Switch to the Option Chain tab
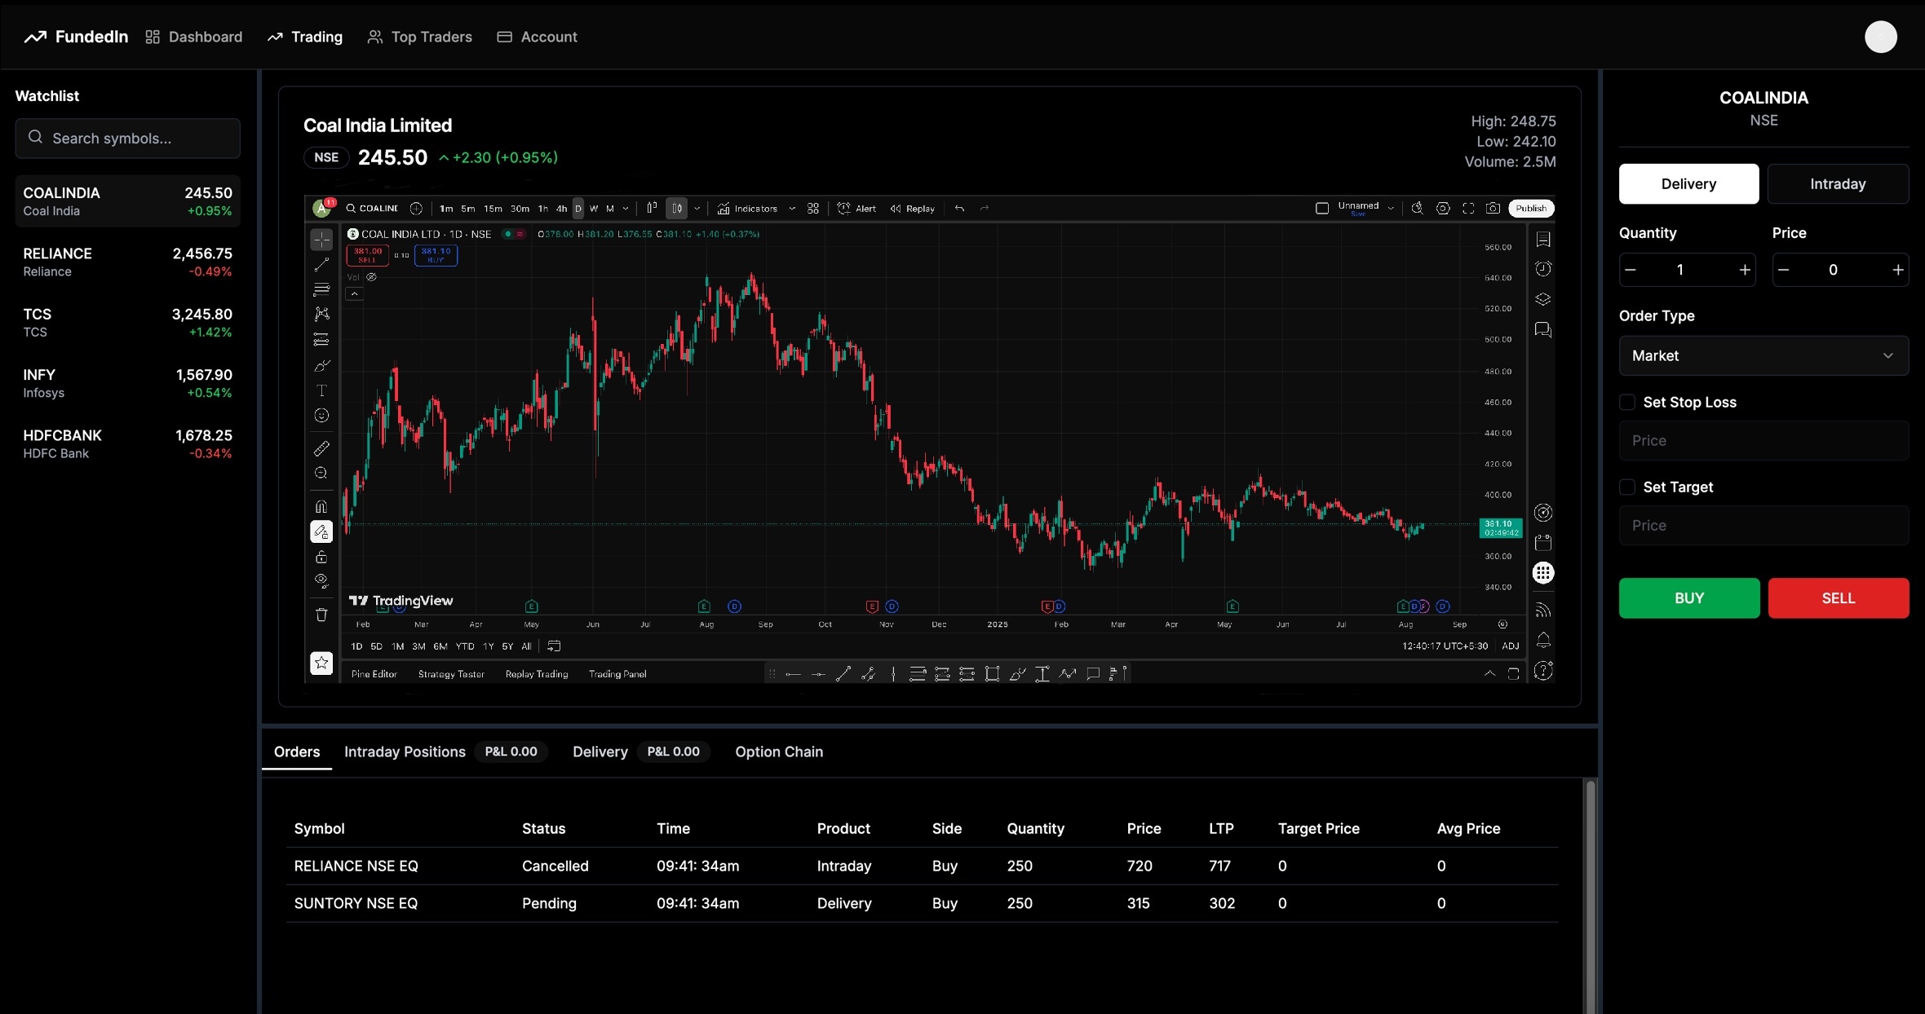 [x=779, y=752]
